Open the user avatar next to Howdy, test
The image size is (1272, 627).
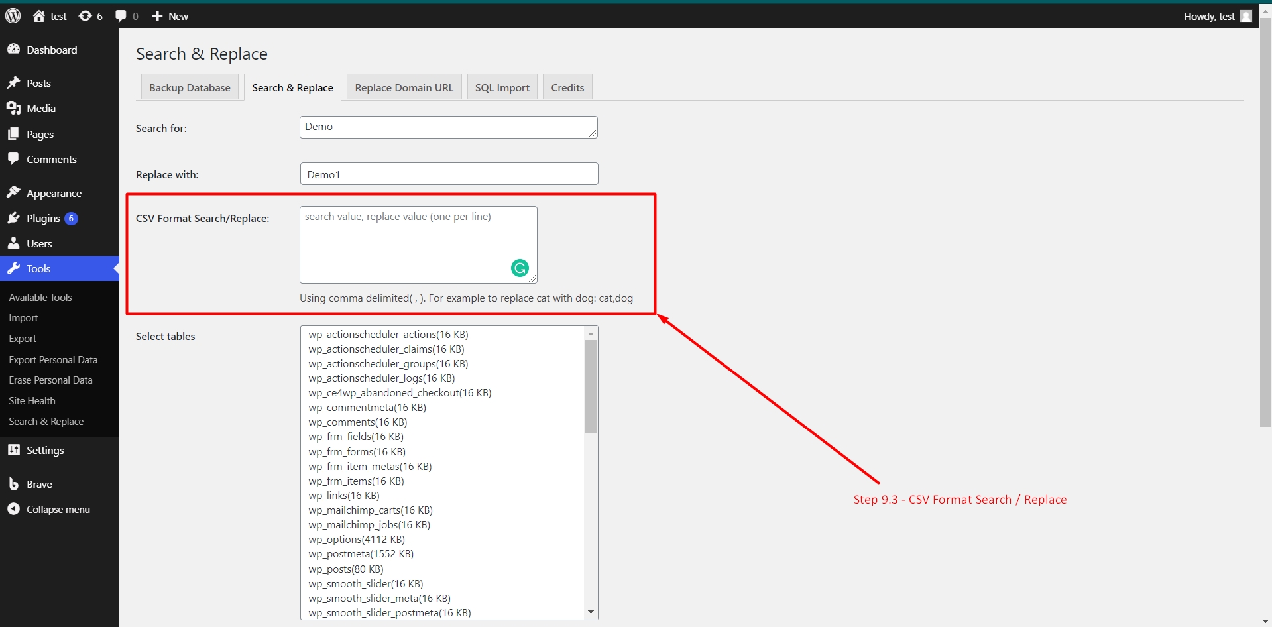(1246, 16)
